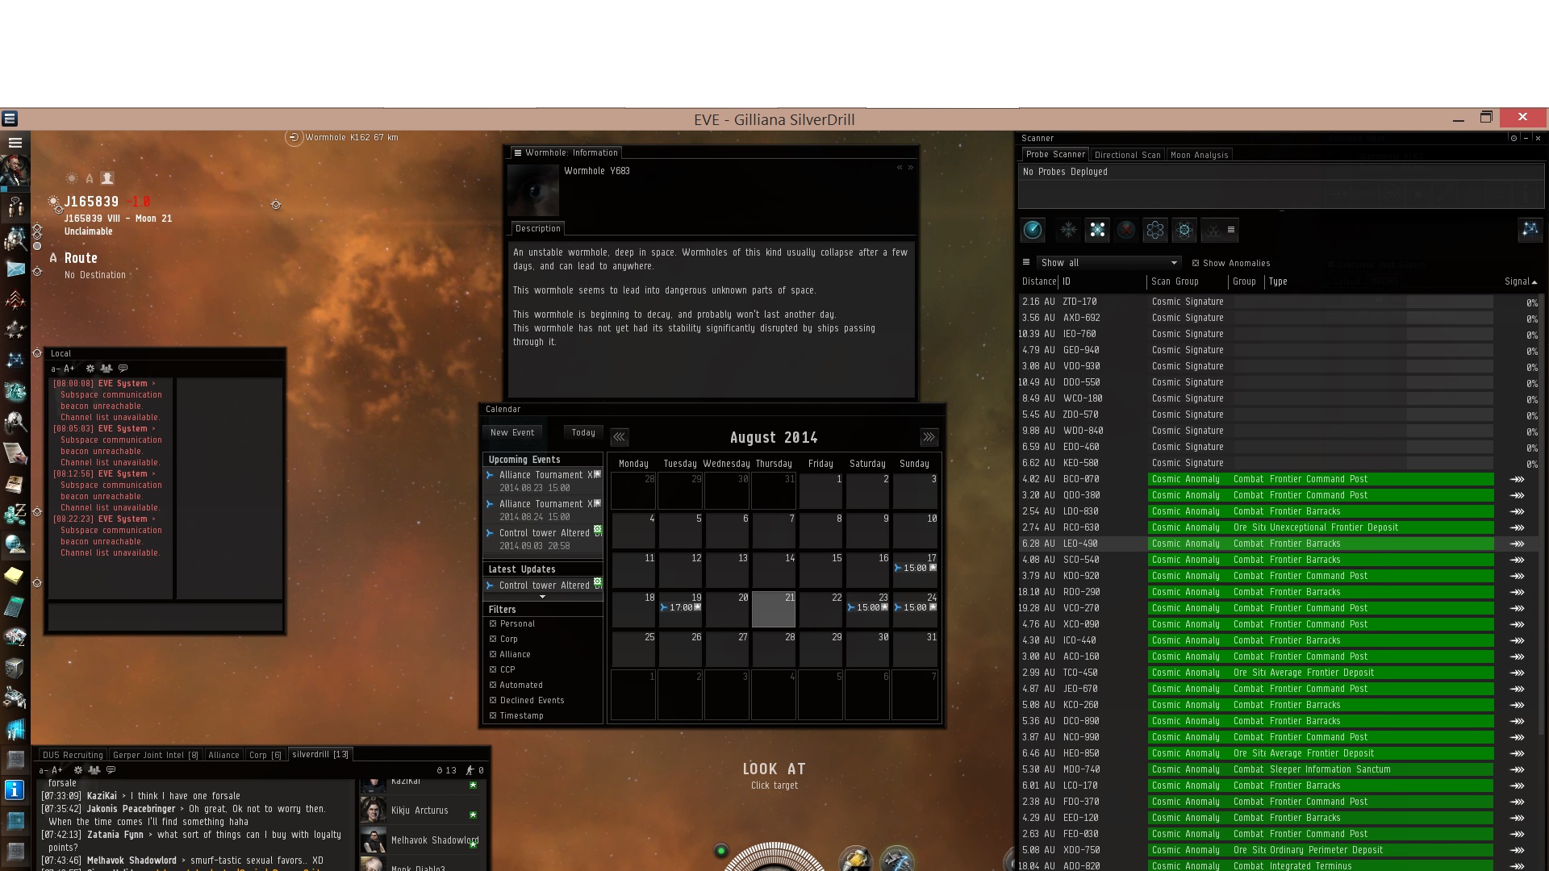Switch to the Corp [6] chat tab
Screen dimensions: 1549x871
[265, 755]
